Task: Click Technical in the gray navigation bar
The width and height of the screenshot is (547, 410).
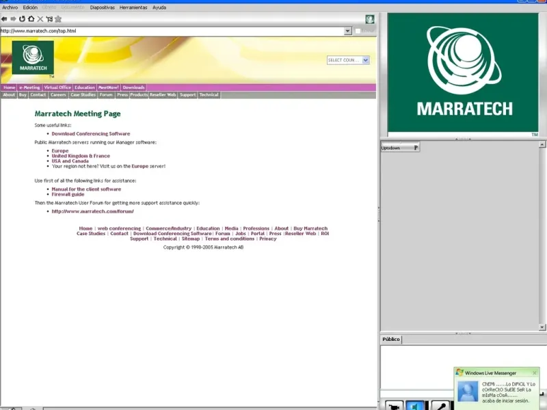Action: [209, 95]
